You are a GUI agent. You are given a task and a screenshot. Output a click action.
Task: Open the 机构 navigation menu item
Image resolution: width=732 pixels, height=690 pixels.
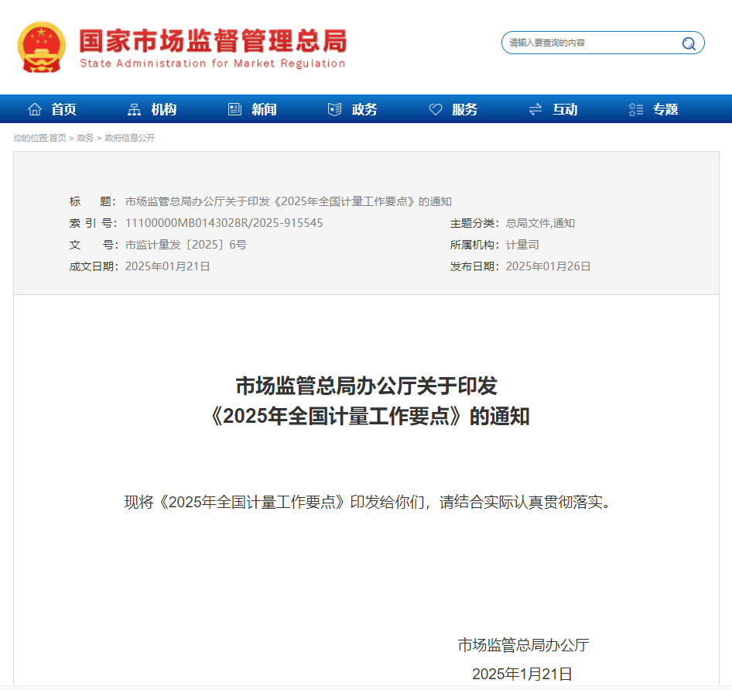[164, 109]
